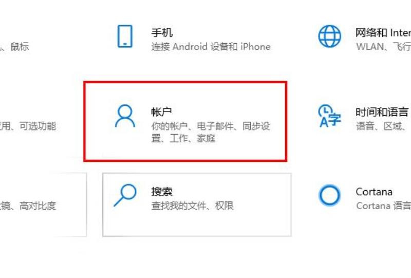Screen dimensions: 411x278
Task: Open the 搜索 settings title
Action: (162, 192)
